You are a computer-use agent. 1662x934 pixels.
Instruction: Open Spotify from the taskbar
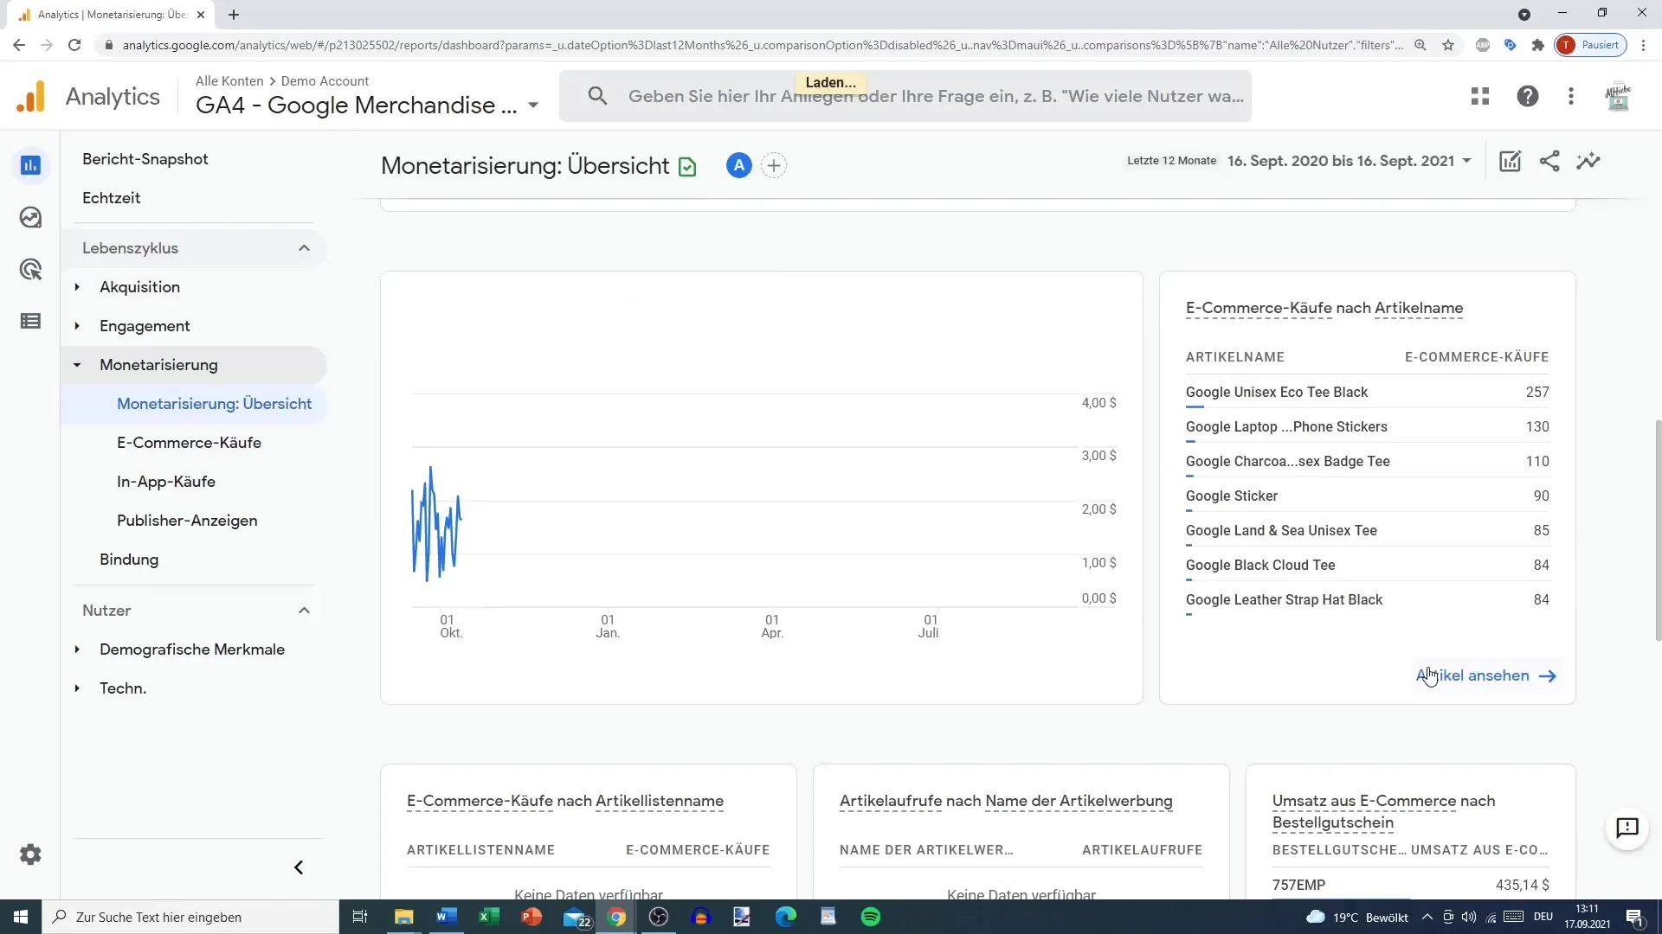(871, 917)
